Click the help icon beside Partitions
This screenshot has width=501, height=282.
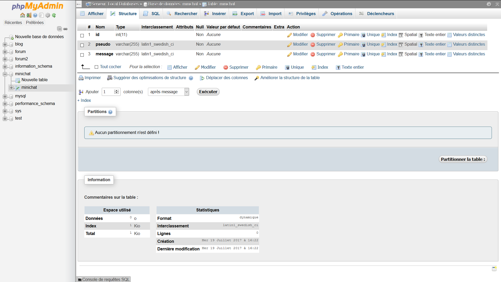[110, 112]
